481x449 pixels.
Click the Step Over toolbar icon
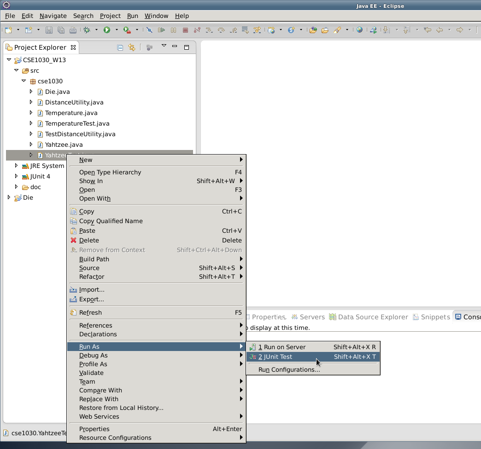pyautogui.click(x=221, y=30)
